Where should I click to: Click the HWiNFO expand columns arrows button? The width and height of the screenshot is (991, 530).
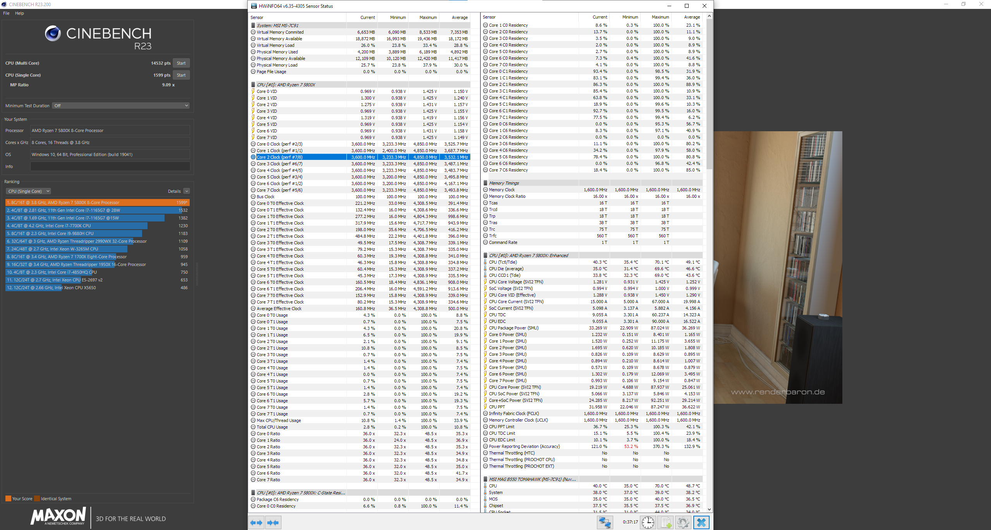click(x=257, y=522)
